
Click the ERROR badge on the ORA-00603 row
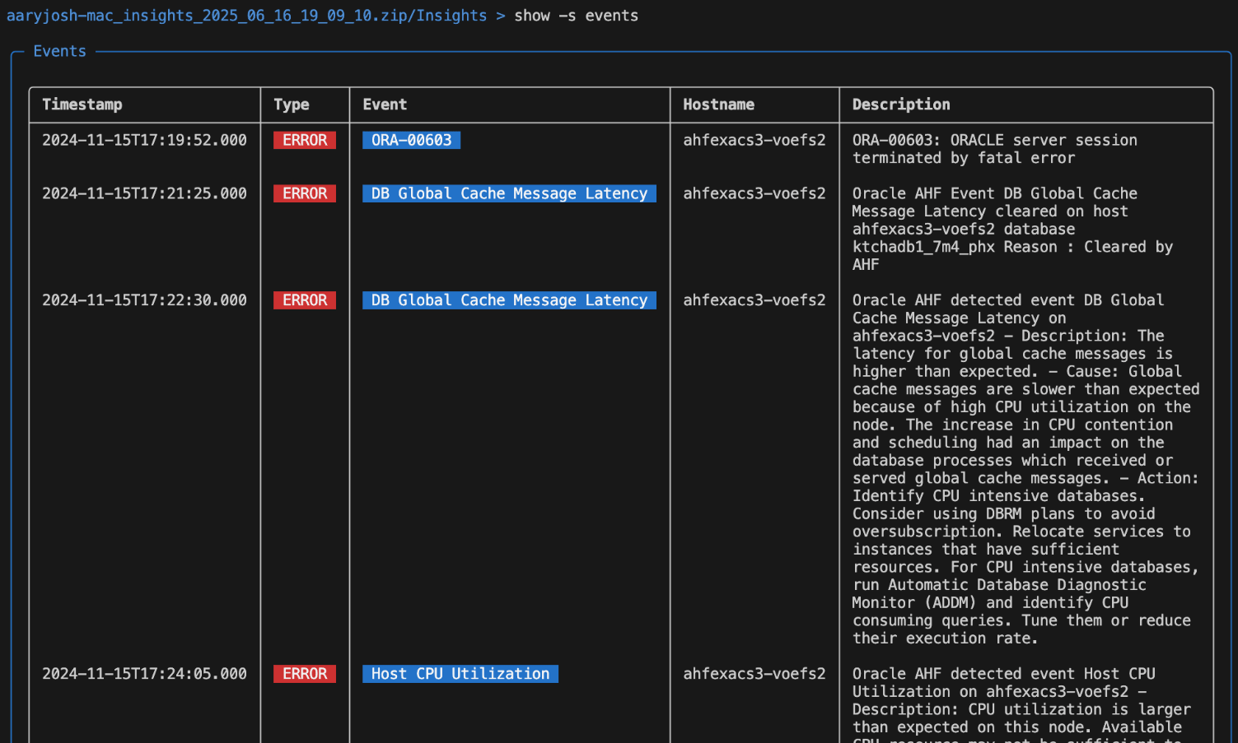pyautogui.click(x=304, y=140)
